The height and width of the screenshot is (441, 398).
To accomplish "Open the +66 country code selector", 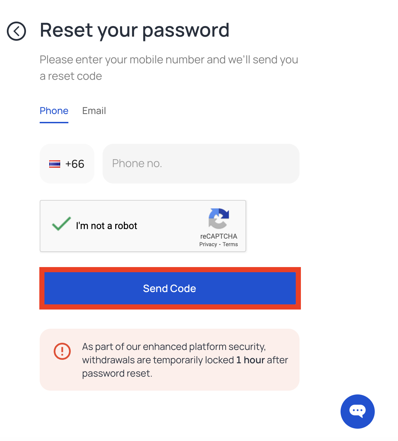I will click(67, 164).
